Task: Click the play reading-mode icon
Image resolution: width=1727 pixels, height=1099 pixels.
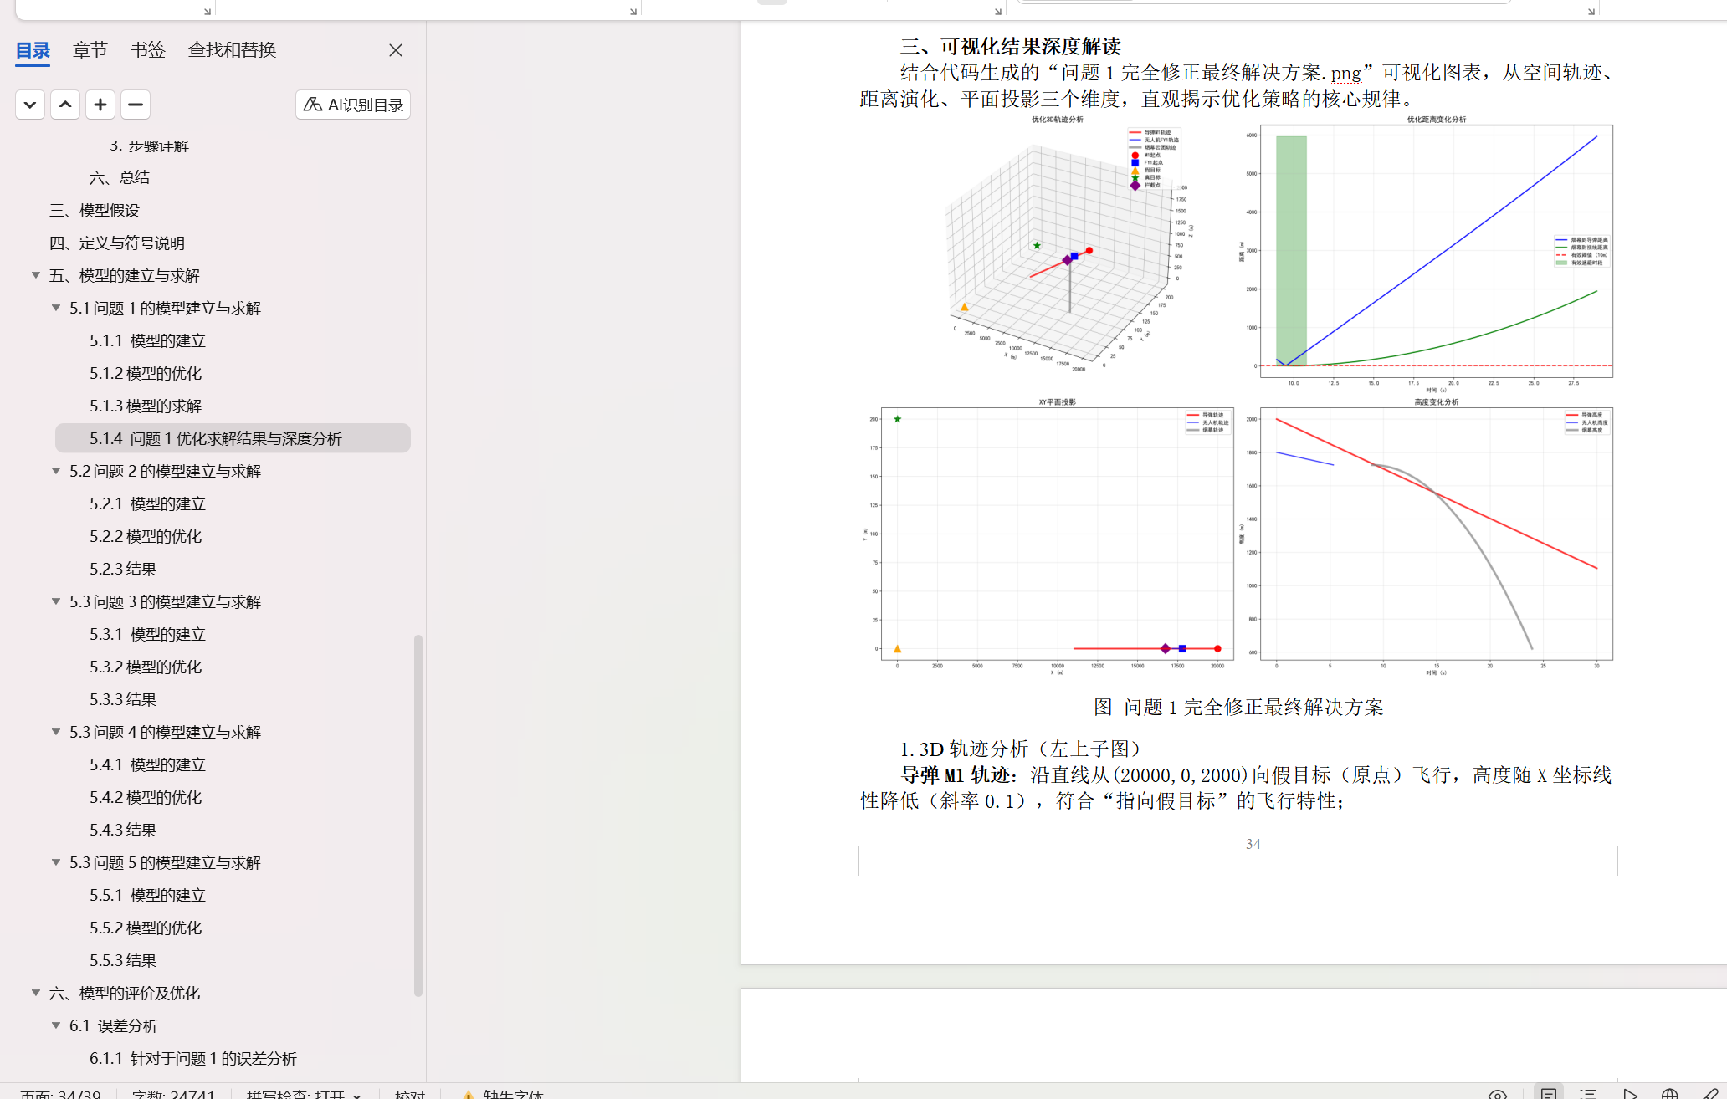Action: point(1630,1094)
